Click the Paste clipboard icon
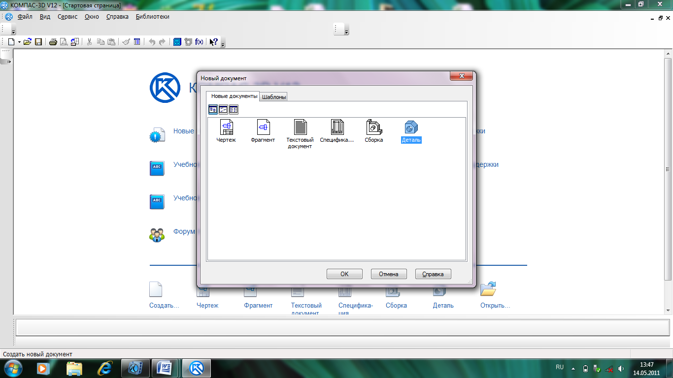Image resolution: width=673 pixels, height=378 pixels. click(111, 42)
